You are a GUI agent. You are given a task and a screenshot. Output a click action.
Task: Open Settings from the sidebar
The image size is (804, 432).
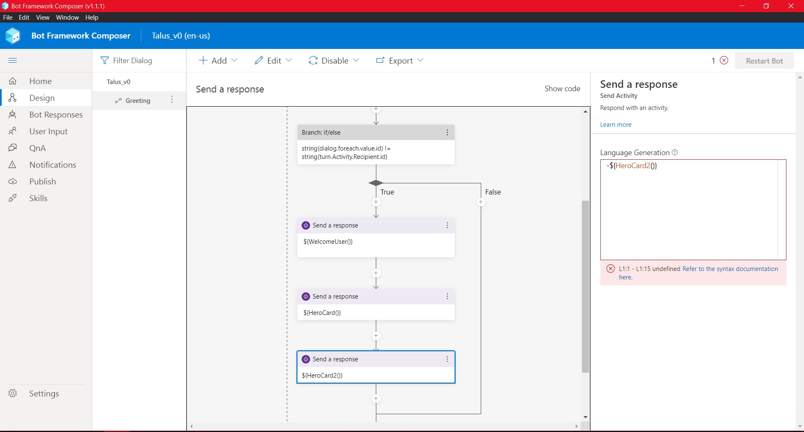click(44, 393)
